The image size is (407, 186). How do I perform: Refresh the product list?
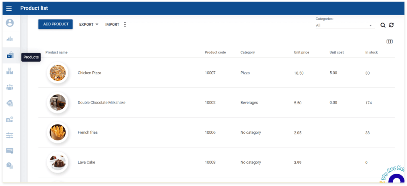click(391, 25)
